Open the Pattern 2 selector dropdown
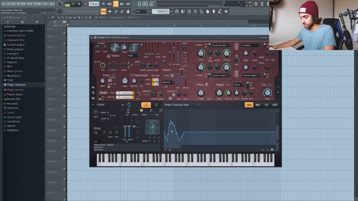 (x=162, y=11)
